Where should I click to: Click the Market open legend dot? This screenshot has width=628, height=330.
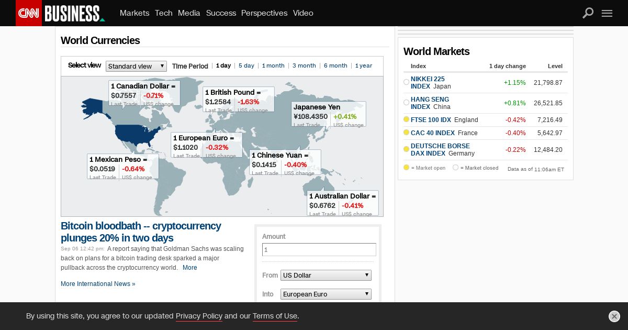click(406, 168)
